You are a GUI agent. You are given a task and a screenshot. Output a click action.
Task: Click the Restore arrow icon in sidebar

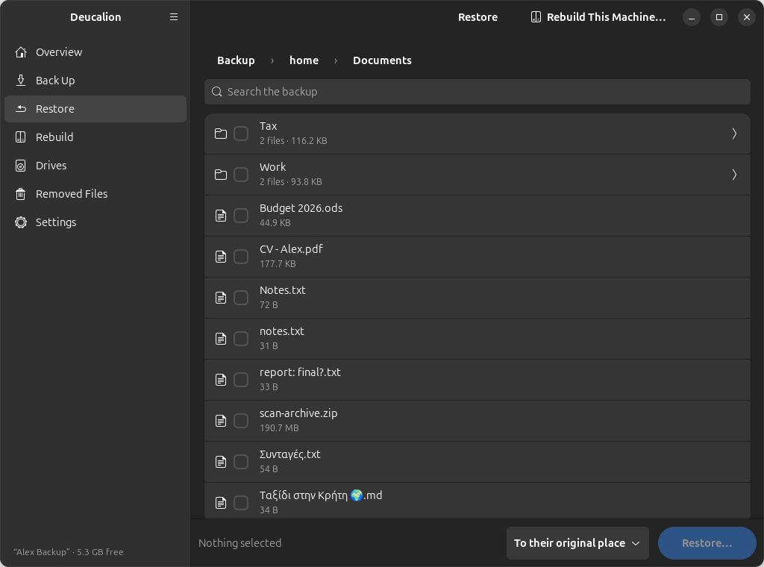click(20, 109)
